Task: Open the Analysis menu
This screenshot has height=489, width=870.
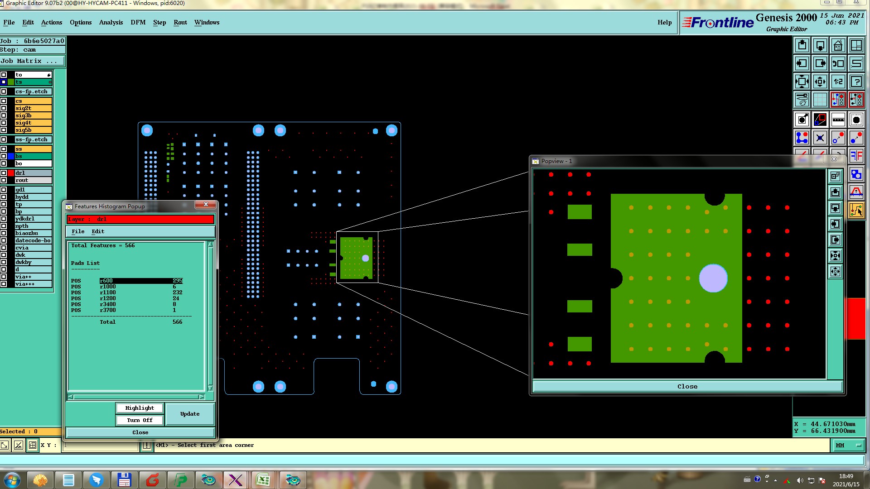Action: [111, 22]
